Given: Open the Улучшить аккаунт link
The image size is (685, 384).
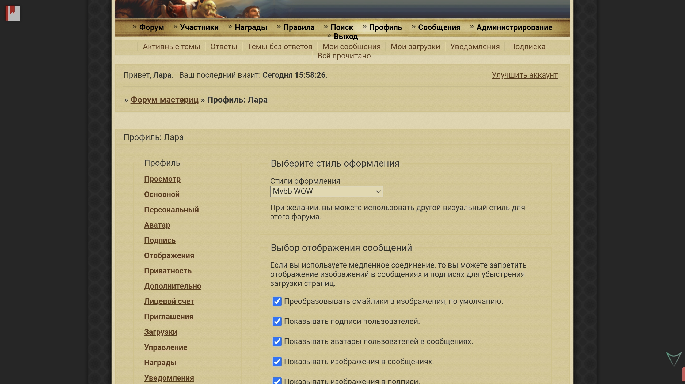Looking at the screenshot, I should coord(524,75).
